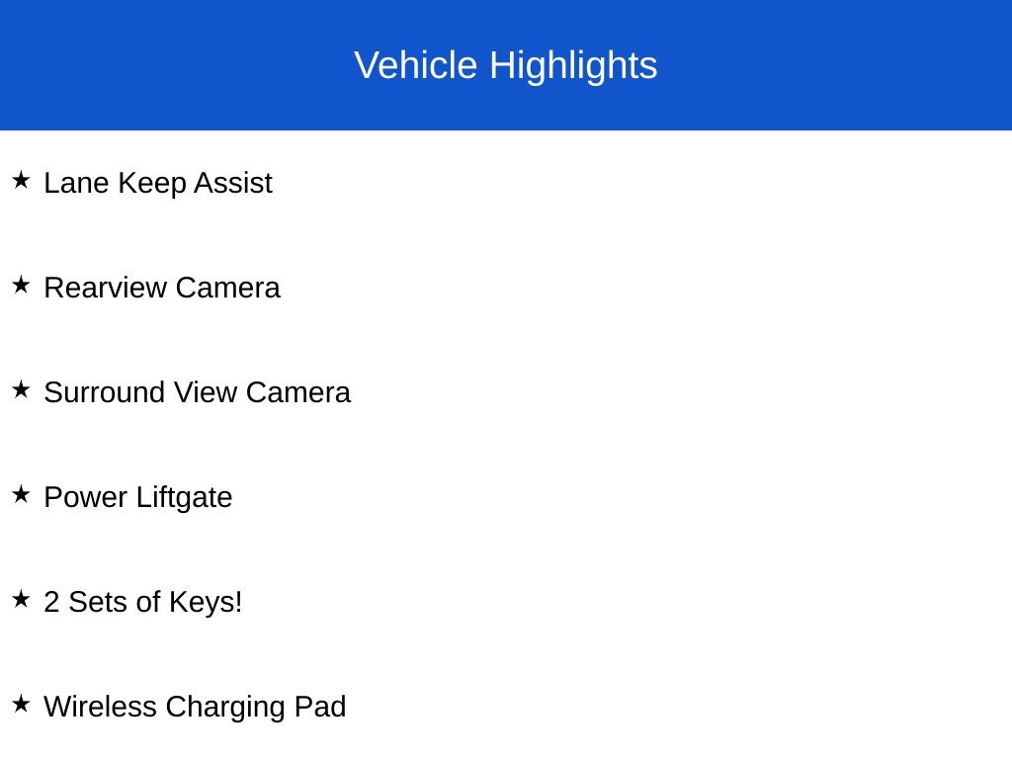The width and height of the screenshot is (1012, 759).
Task: Select the Wireless Charging Pad highlight
Action: [195, 707]
